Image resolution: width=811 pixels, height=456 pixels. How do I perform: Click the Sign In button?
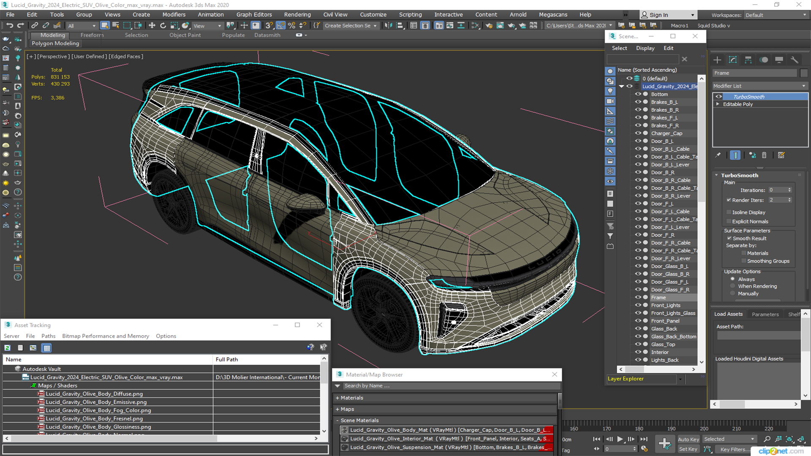[668, 15]
